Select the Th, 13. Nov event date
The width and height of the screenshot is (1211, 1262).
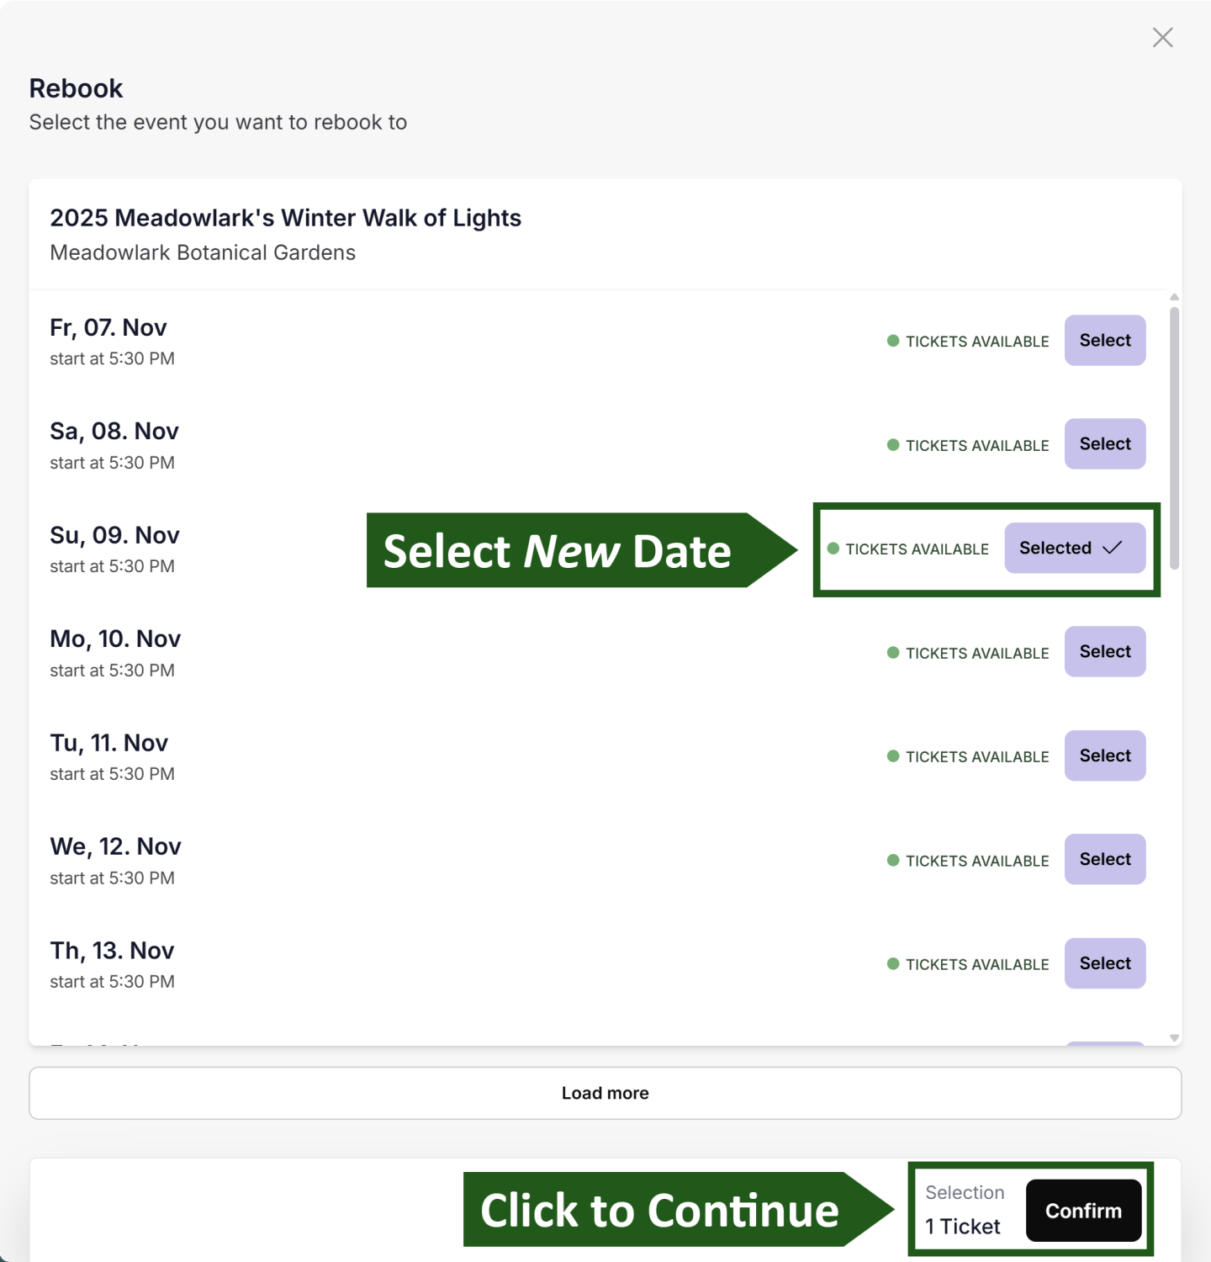[x=1104, y=963]
